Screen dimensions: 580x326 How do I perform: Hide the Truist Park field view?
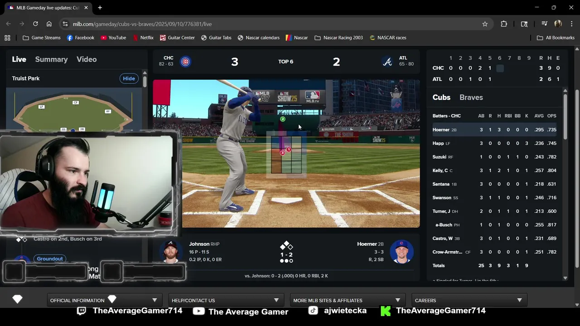point(129,78)
